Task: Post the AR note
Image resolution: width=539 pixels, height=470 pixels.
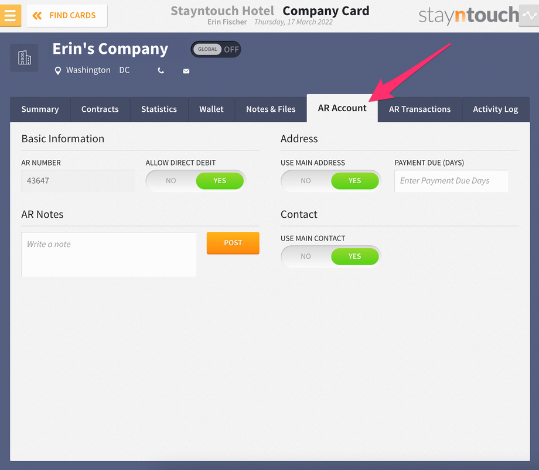Action: [x=233, y=243]
